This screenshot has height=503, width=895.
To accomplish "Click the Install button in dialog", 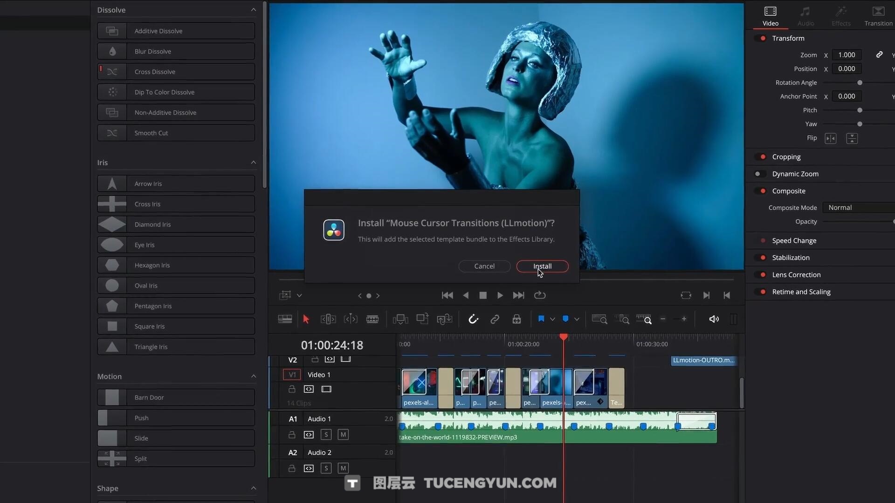I will [542, 266].
